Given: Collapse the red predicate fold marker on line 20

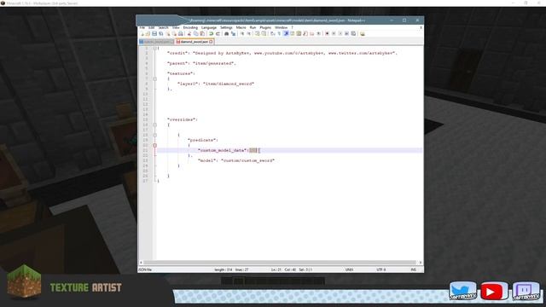Looking at the screenshot, I should tap(154, 145).
